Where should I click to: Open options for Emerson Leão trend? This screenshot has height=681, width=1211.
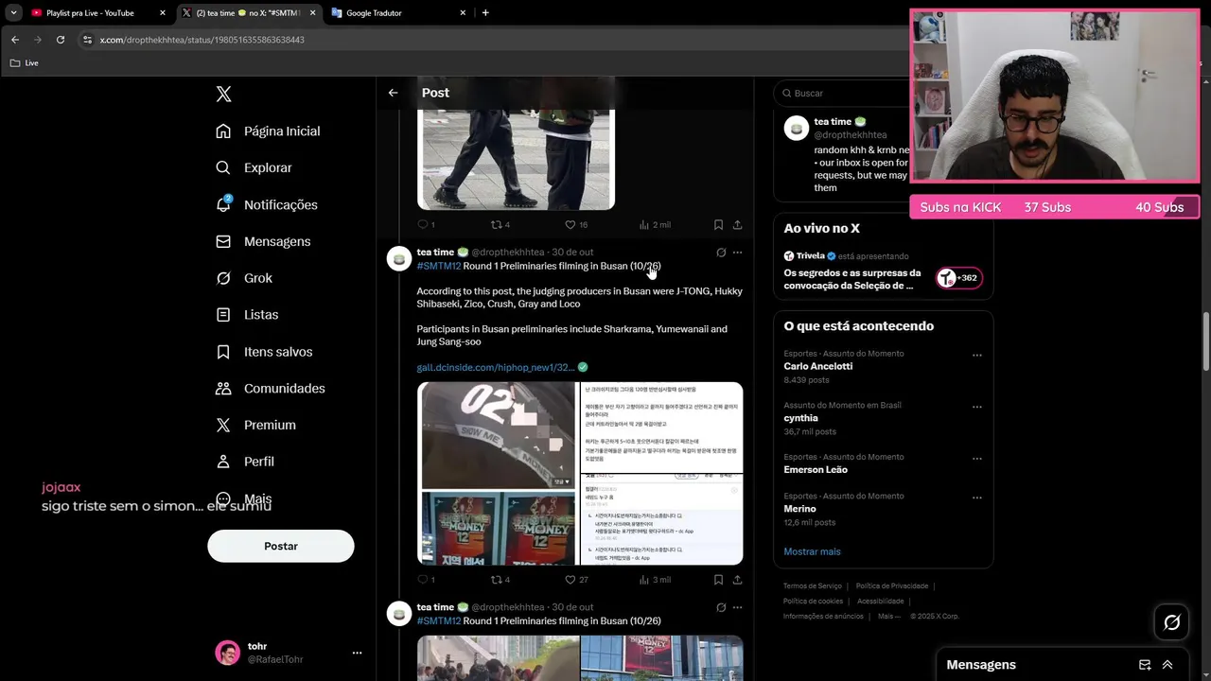(976, 459)
